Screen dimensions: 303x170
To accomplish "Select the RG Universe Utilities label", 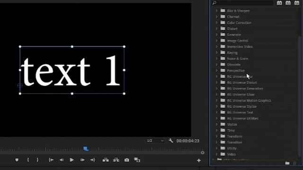I will [x=243, y=119].
